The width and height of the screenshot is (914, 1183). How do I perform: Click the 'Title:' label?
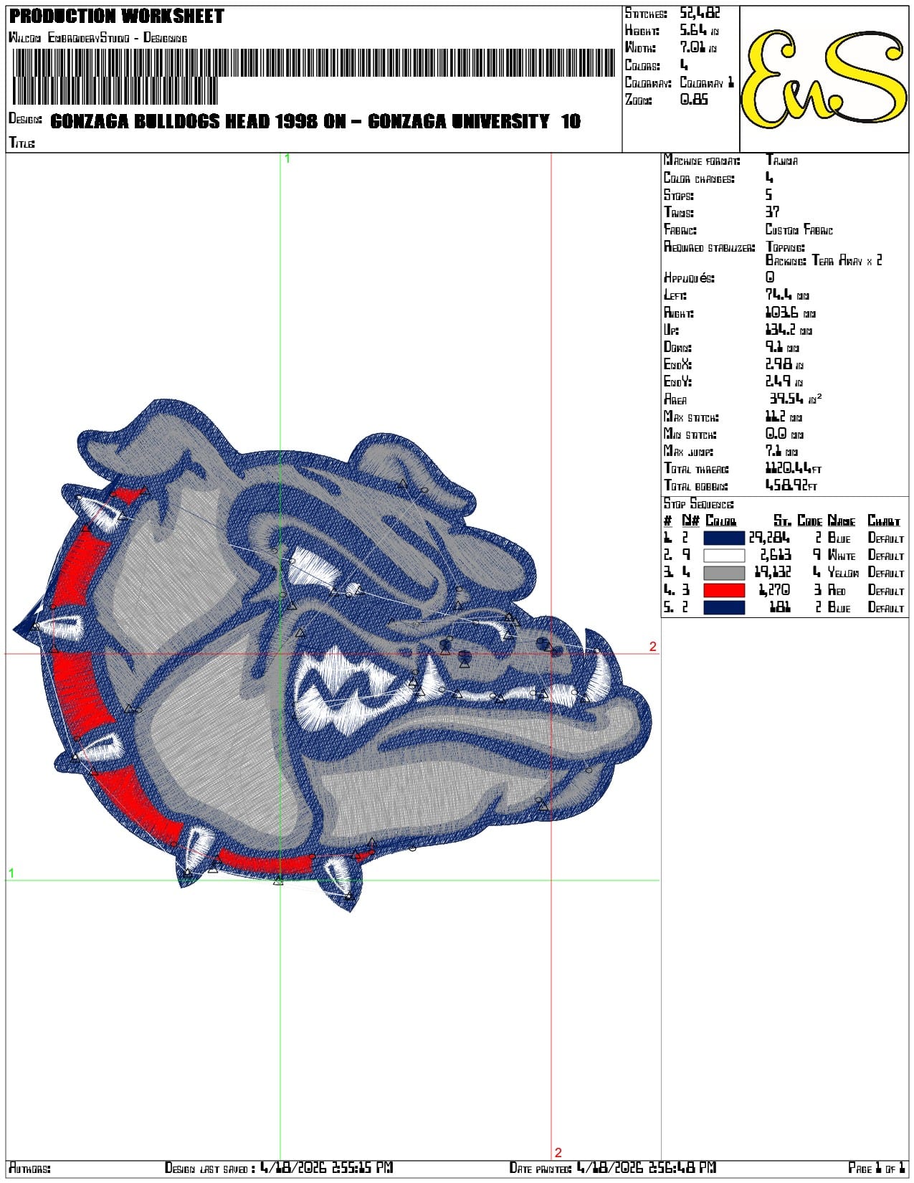pos(22,143)
